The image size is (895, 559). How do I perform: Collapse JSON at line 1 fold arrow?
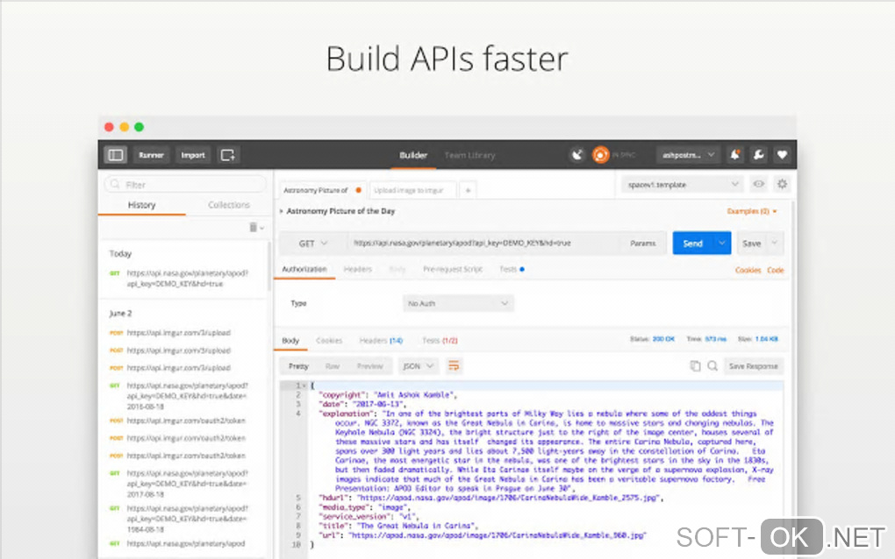click(x=304, y=386)
